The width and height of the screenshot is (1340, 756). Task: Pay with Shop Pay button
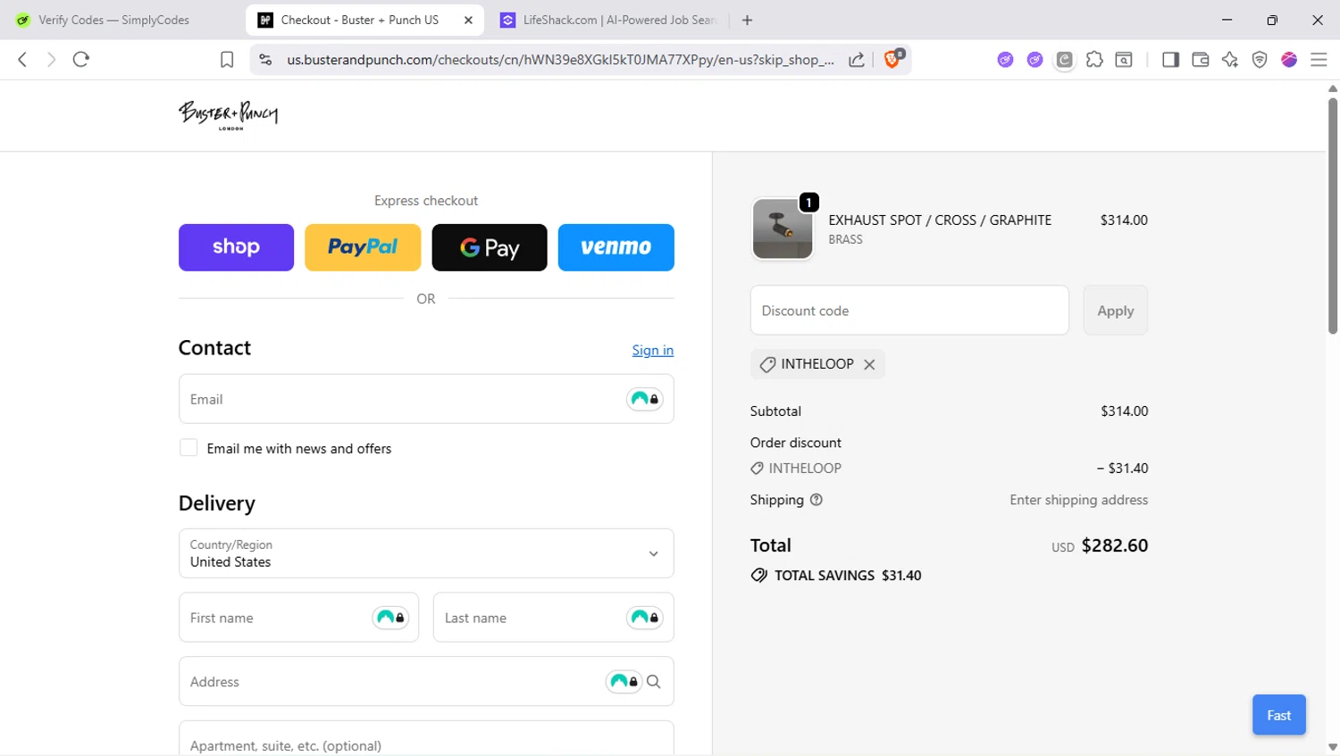tap(236, 247)
